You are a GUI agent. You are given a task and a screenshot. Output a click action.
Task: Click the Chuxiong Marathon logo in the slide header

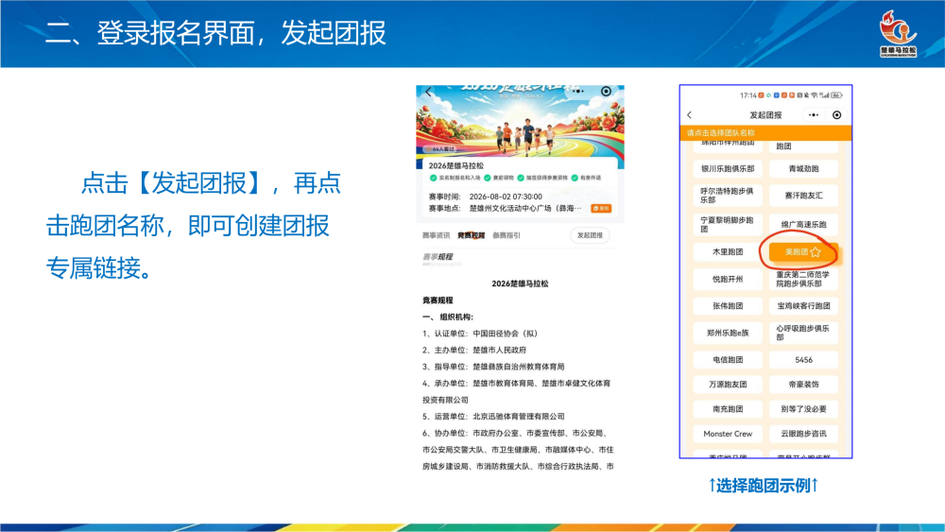coord(898,34)
